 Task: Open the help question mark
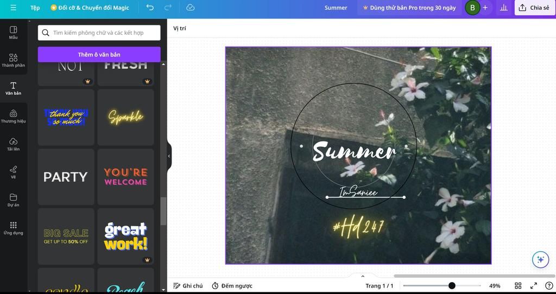(x=549, y=286)
